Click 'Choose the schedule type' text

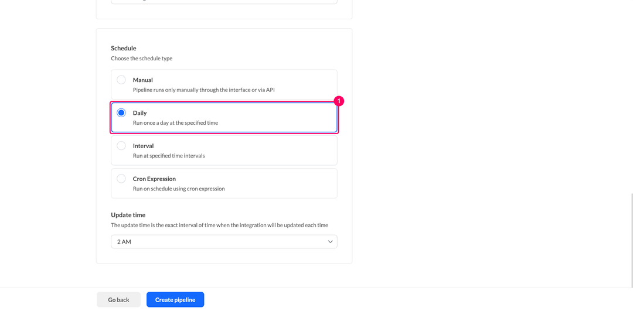pyautogui.click(x=142, y=59)
